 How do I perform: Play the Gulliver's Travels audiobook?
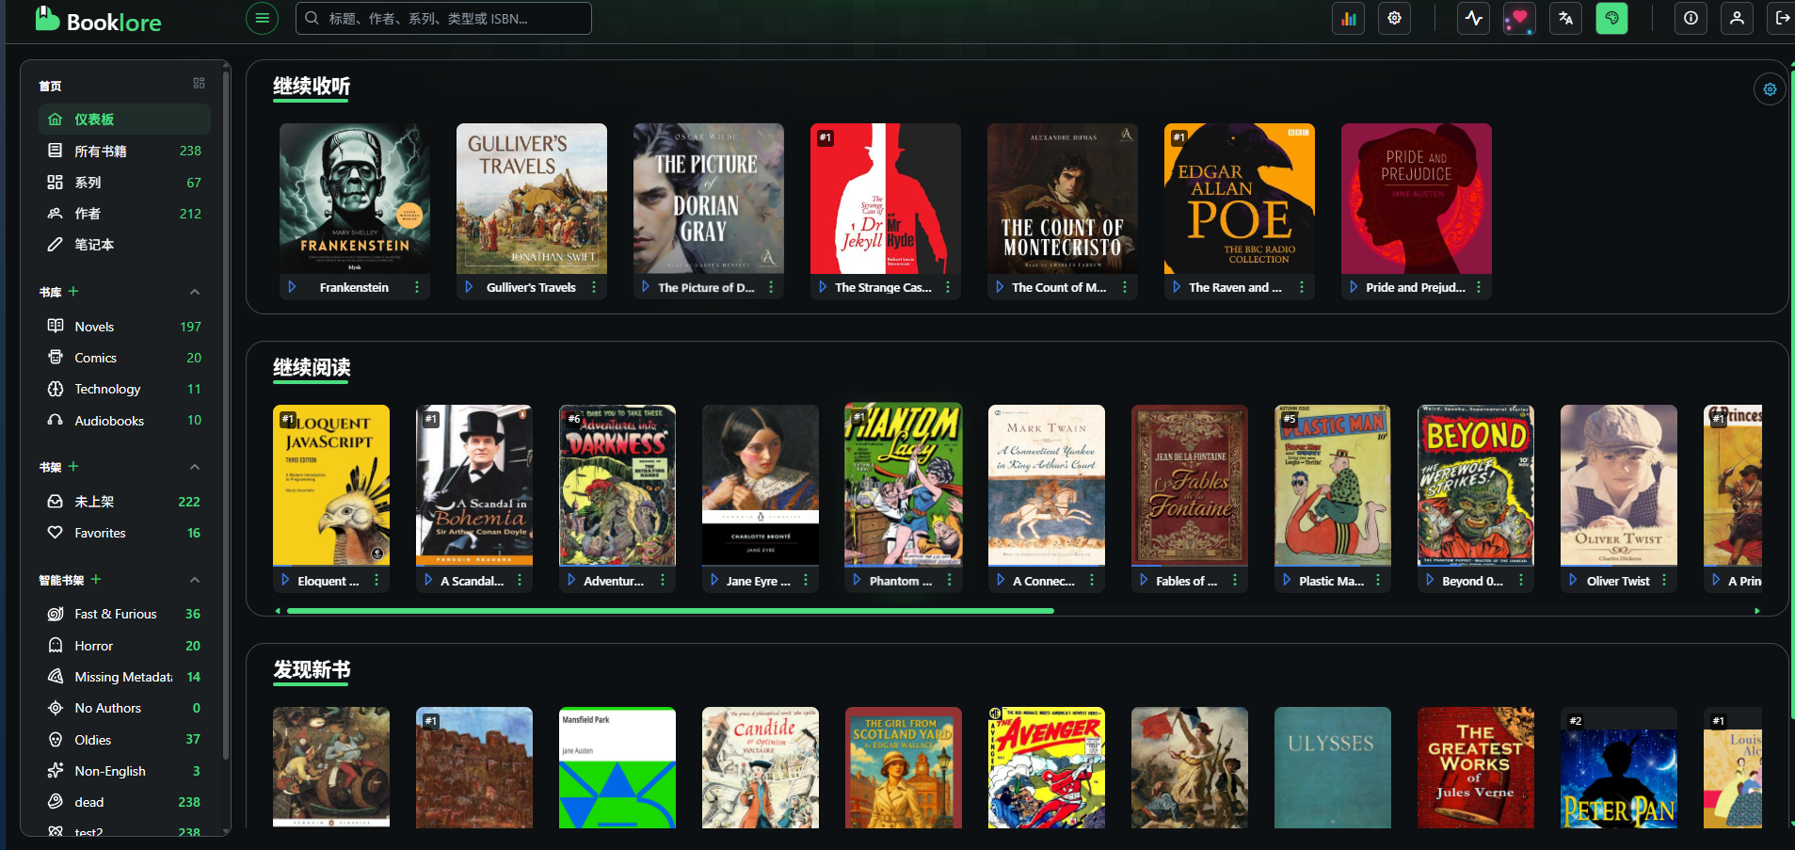(469, 287)
